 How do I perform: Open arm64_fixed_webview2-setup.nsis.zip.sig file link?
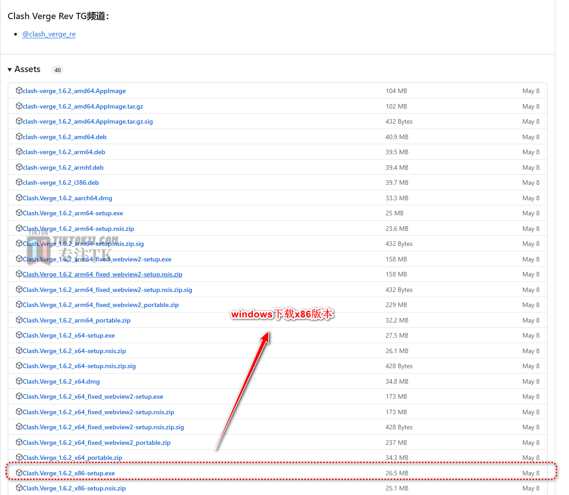pos(107,290)
